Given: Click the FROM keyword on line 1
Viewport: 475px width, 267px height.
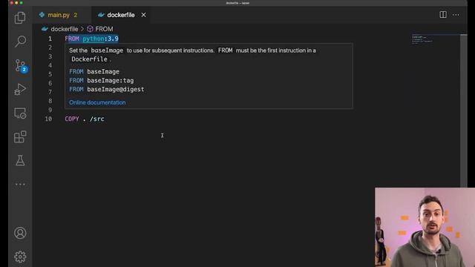Looking at the screenshot, I should click(x=72, y=39).
